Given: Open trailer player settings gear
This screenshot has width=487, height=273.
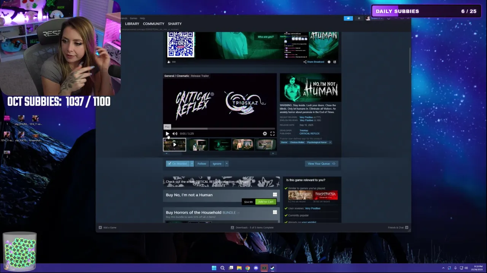Looking at the screenshot, I should point(265,133).
